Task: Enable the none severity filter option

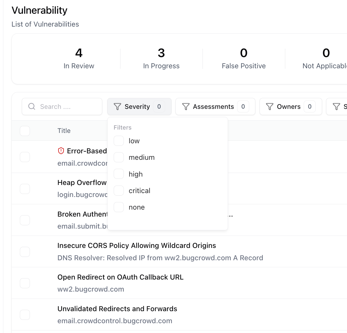Action: [x=119, y=207]
